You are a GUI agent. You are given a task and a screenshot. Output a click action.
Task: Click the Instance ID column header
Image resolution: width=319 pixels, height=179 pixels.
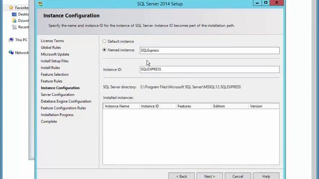[x=158, y=106]
